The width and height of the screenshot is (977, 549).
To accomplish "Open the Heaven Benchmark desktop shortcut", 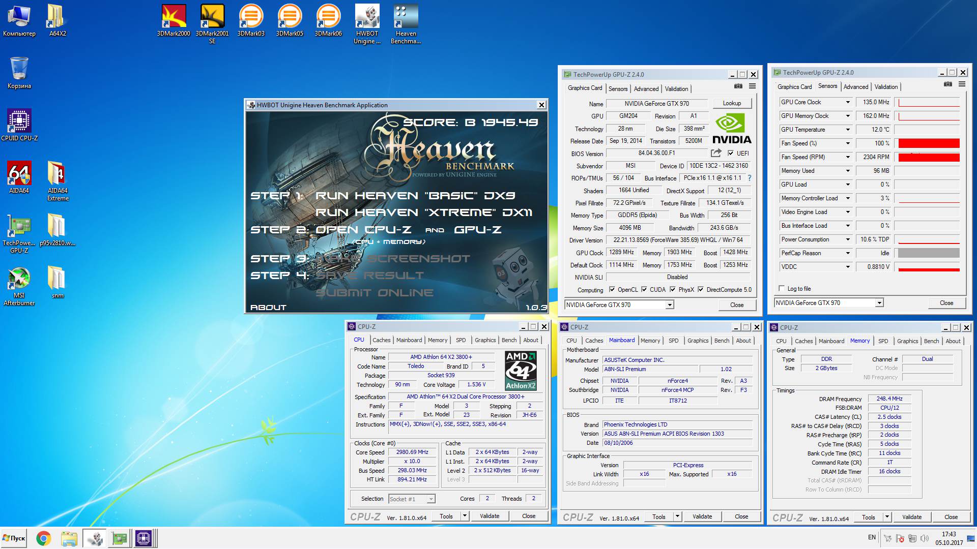I will tap(406, 24).
